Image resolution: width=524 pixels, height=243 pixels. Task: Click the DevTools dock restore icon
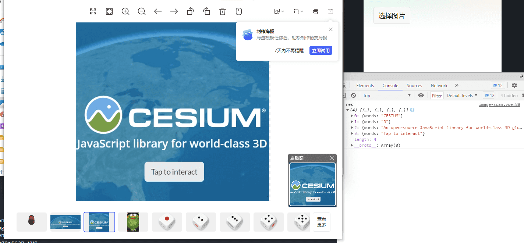click(x=521, y=76)
